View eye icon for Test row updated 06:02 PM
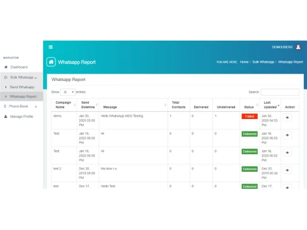 pyautogui.click(x=287, y=153)
